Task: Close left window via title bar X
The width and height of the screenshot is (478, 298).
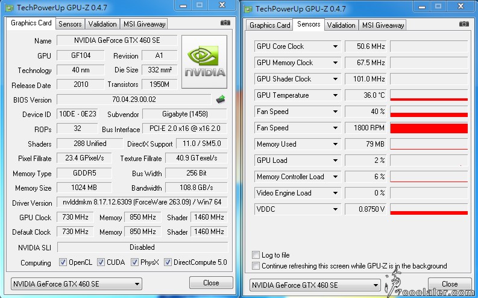Action: point(222,5)
